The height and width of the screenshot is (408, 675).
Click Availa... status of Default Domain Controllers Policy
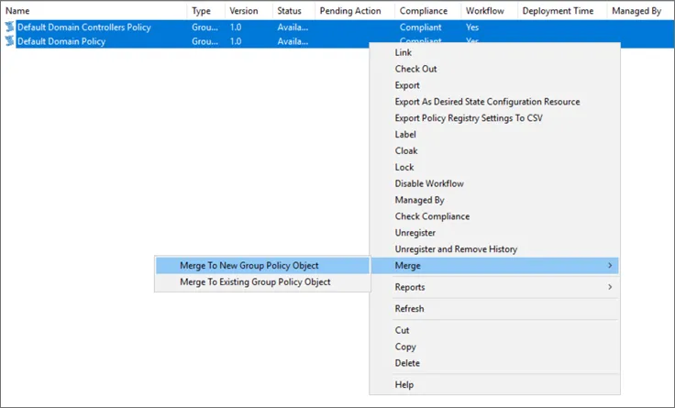tap(293, 28)
